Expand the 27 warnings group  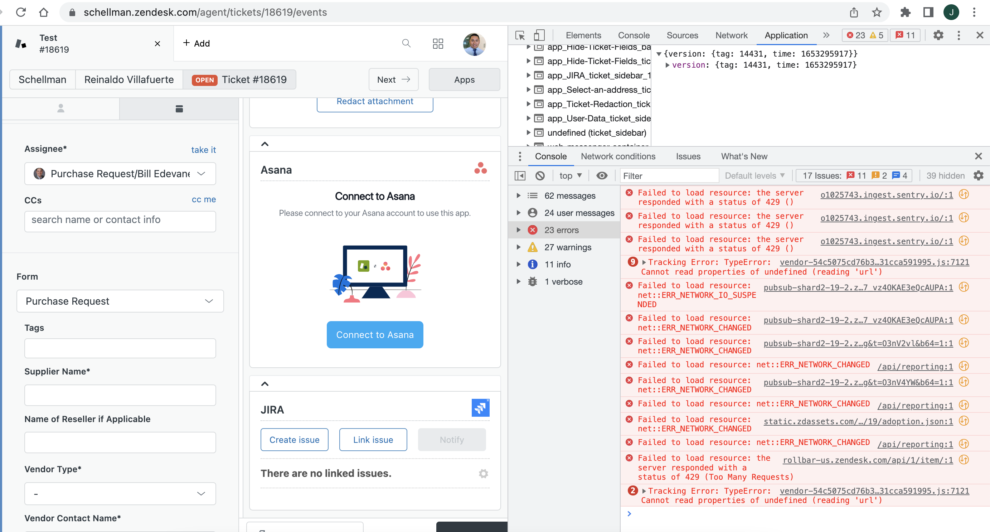coord(518,247)
